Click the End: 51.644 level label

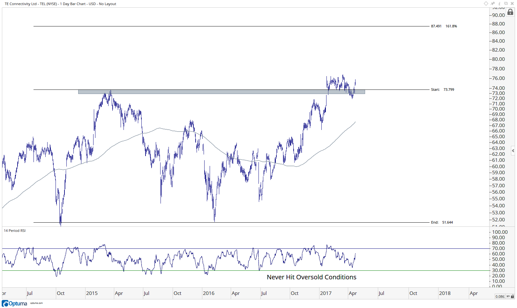(442, 222)
